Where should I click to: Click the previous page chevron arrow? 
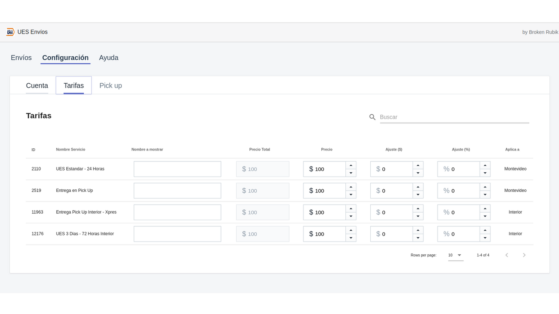coord(507,255)
